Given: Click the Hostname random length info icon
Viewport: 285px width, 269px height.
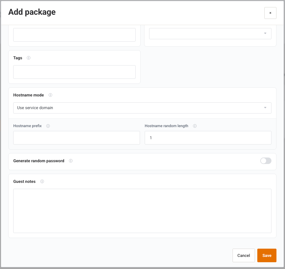Looking at the screenshot, I should [x=195, y=126].
